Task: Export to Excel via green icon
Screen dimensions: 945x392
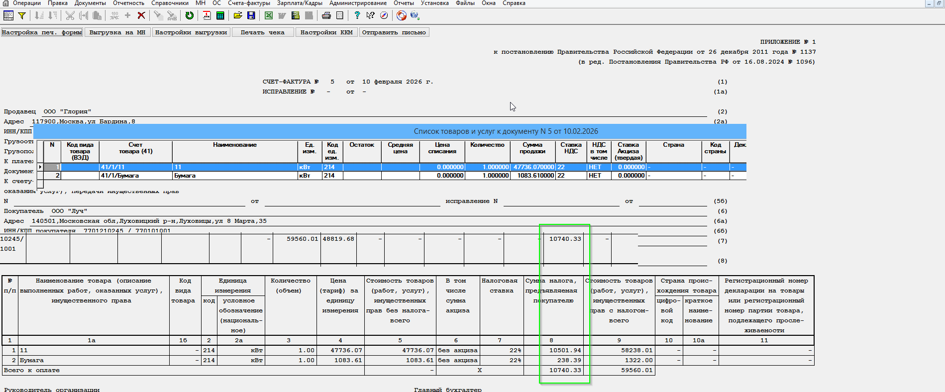Action: coord(269,15)
